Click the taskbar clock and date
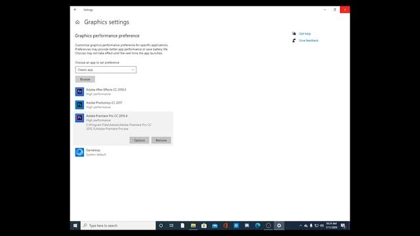The image size is (420, 236). [331, 226]
